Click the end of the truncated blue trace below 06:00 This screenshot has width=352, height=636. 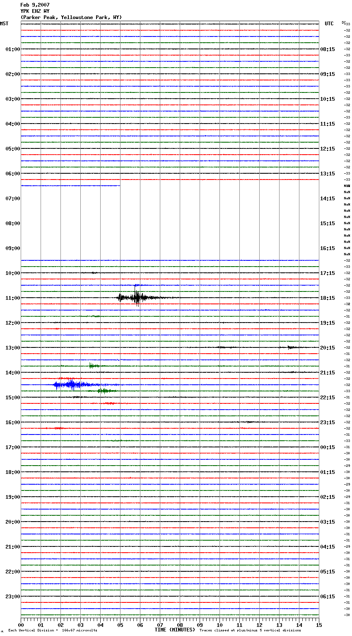119,186
